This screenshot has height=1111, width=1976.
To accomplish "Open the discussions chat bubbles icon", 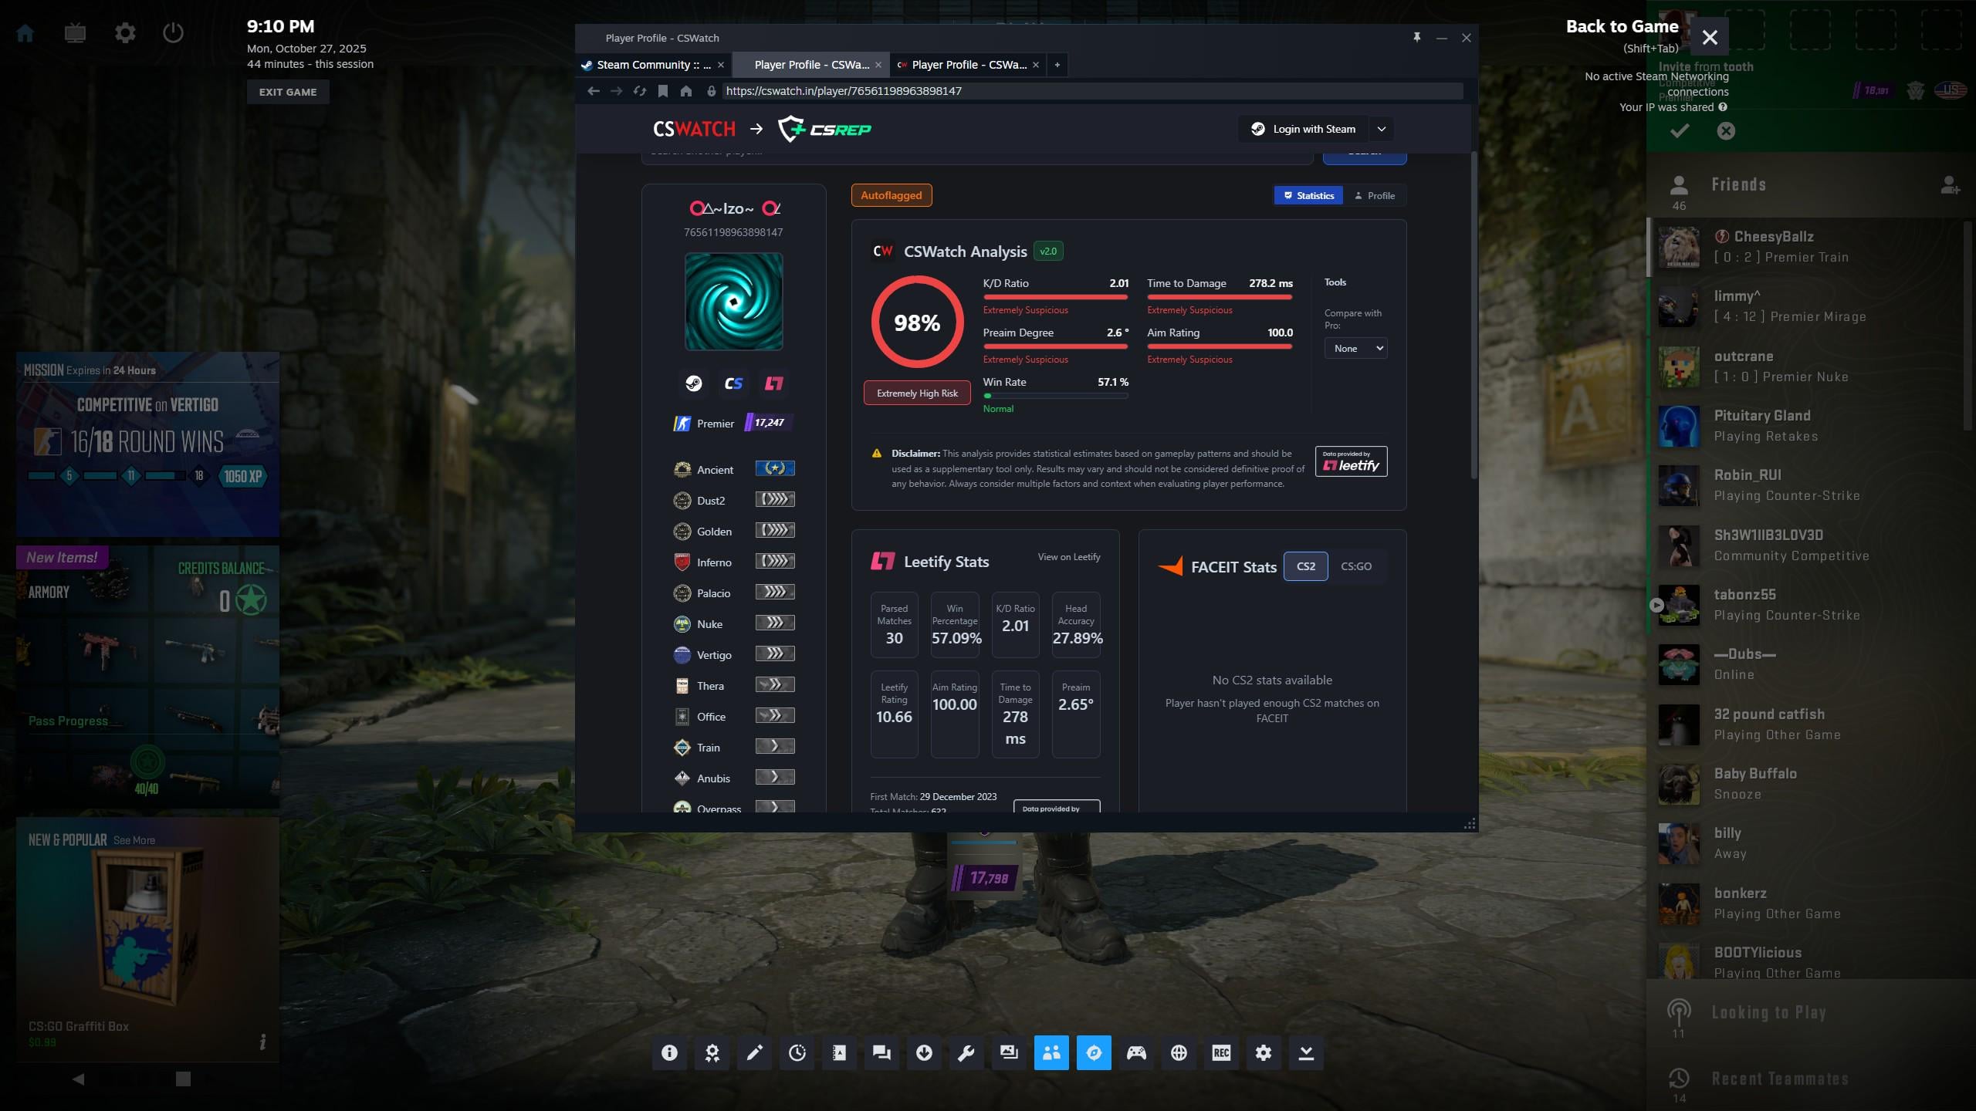I will [x=881, y=1053].
